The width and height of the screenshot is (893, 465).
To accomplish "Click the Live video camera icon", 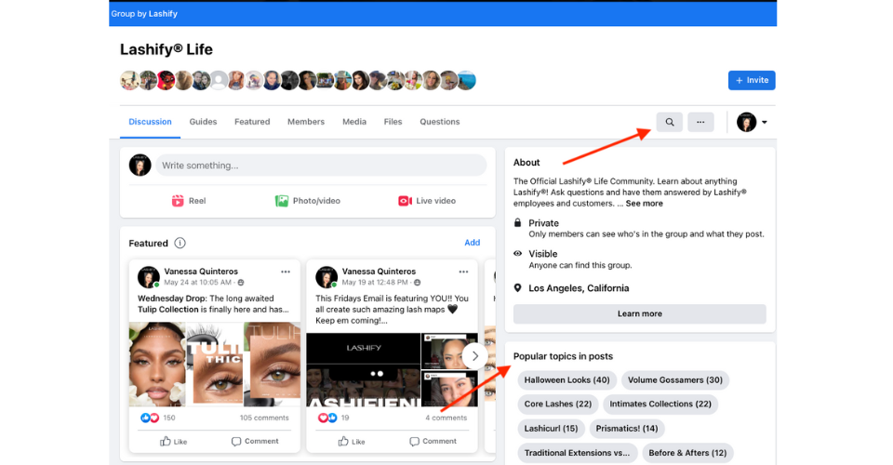I will point(405,201).
